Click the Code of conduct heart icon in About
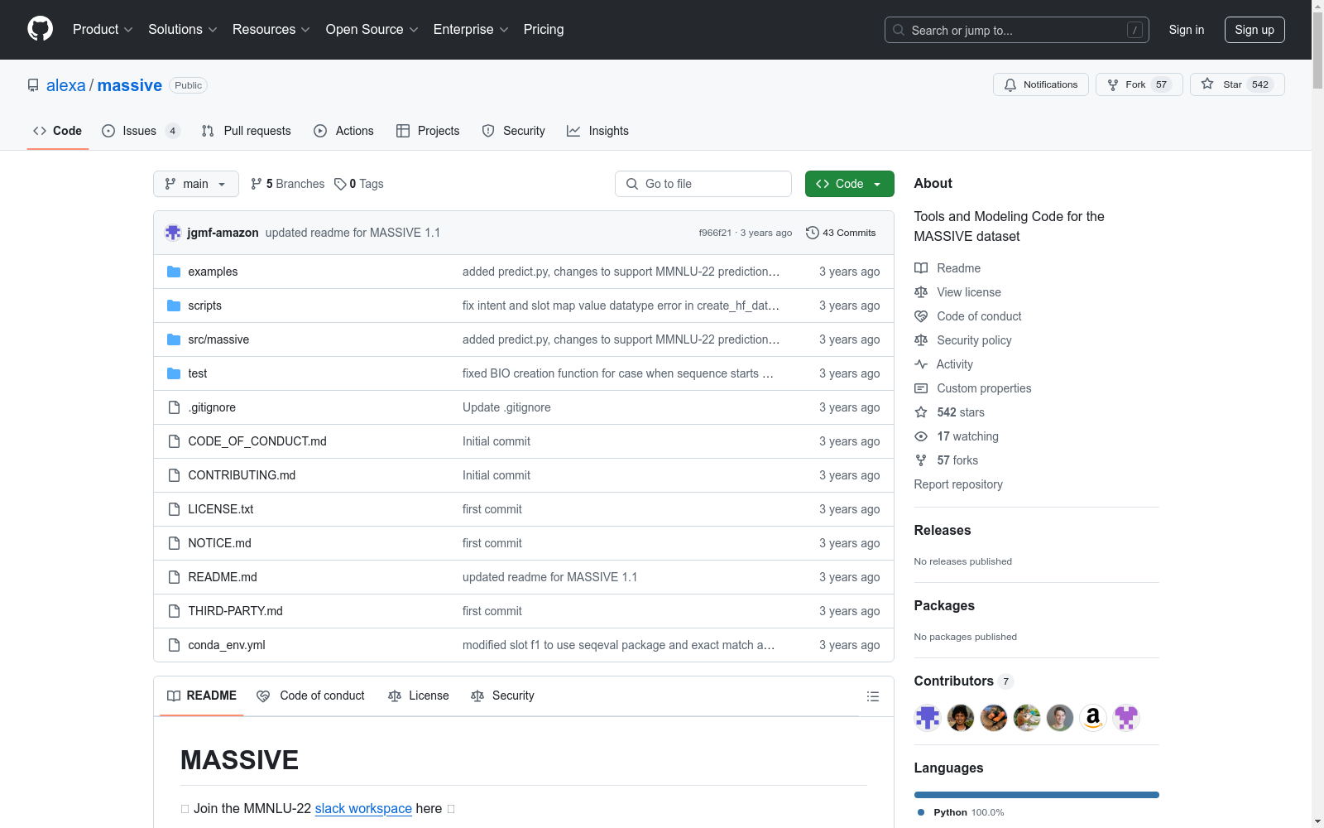This screenshot has width=1324, height=828. coord(921,316)
